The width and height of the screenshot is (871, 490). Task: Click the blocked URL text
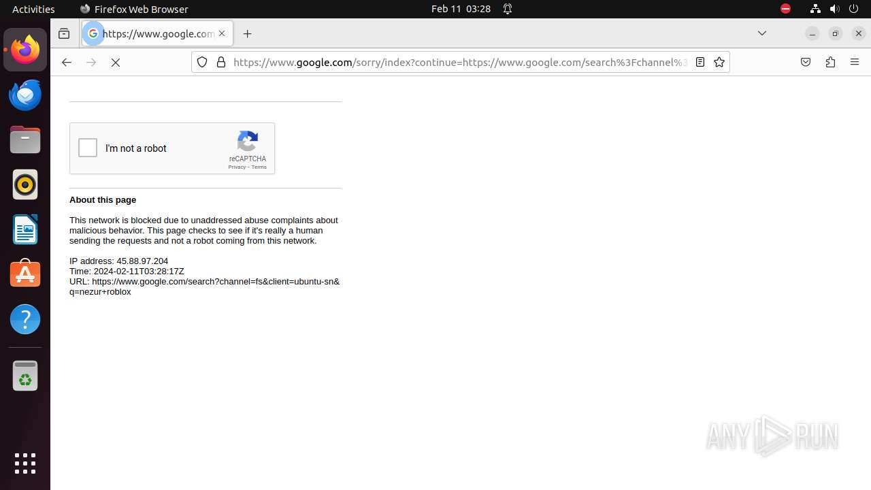pyautogui.click(x=204, y=287)
